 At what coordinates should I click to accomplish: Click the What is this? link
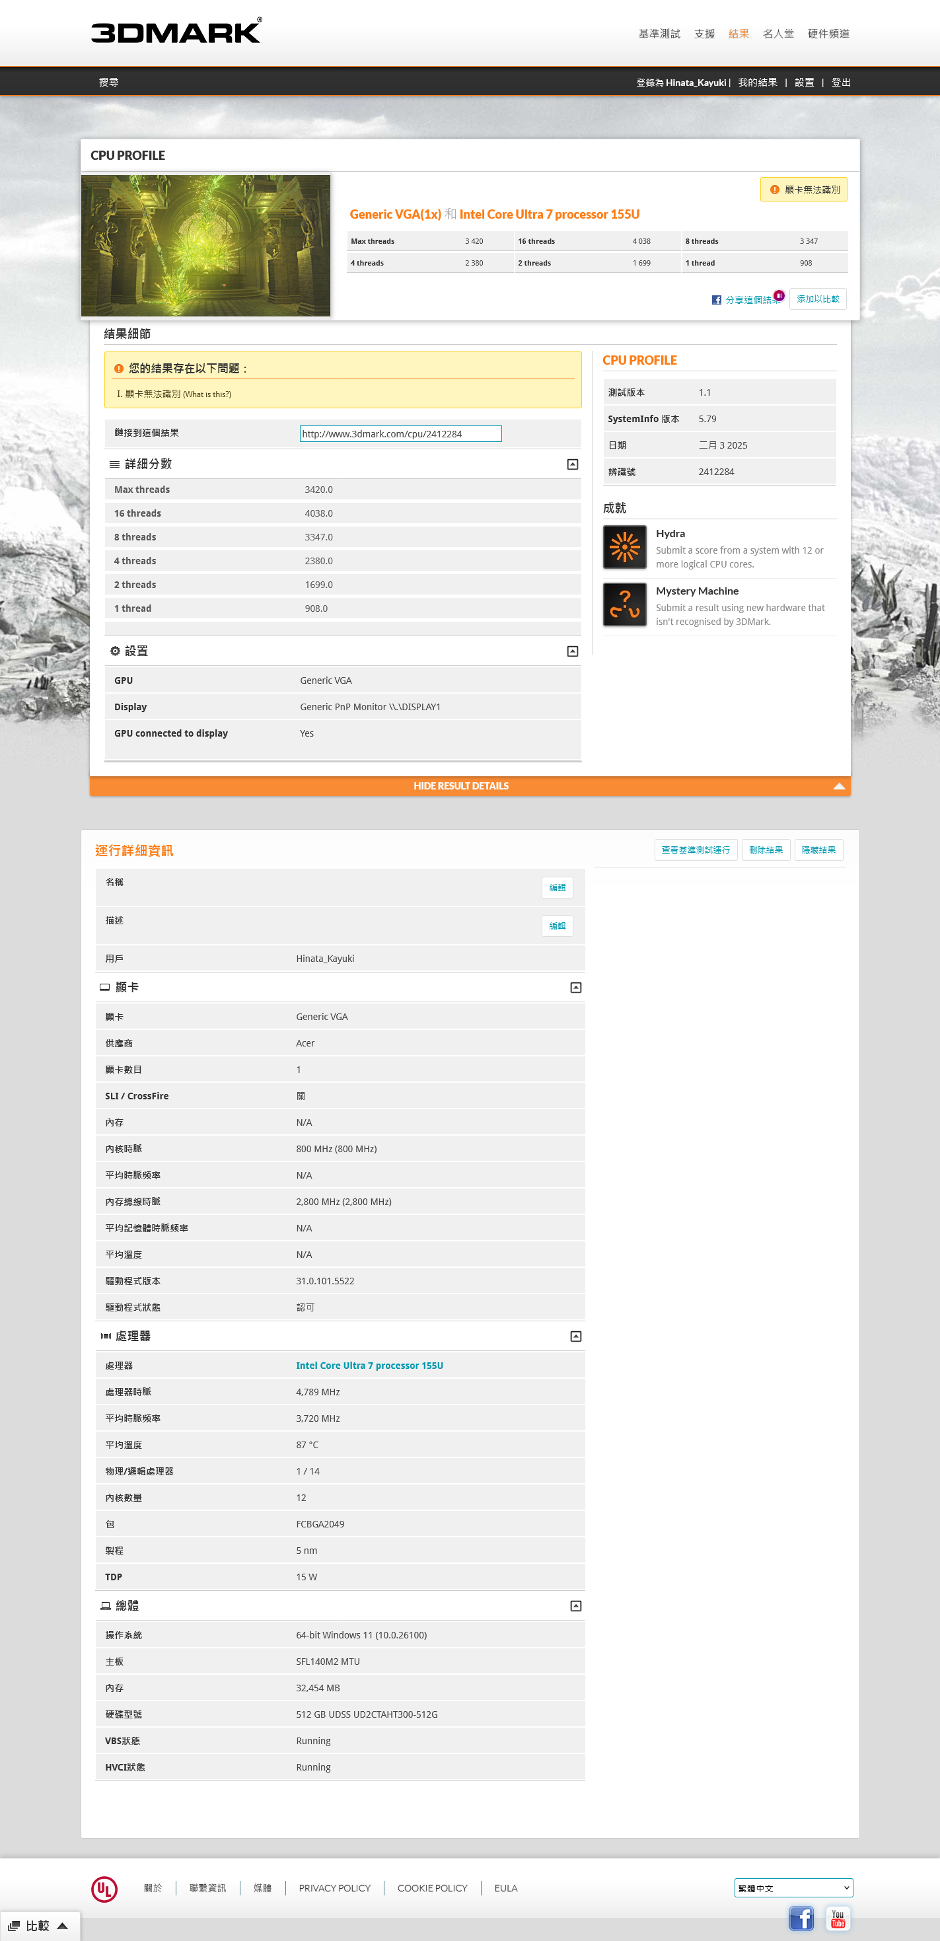pyautogui.click(x=207, y=394)
